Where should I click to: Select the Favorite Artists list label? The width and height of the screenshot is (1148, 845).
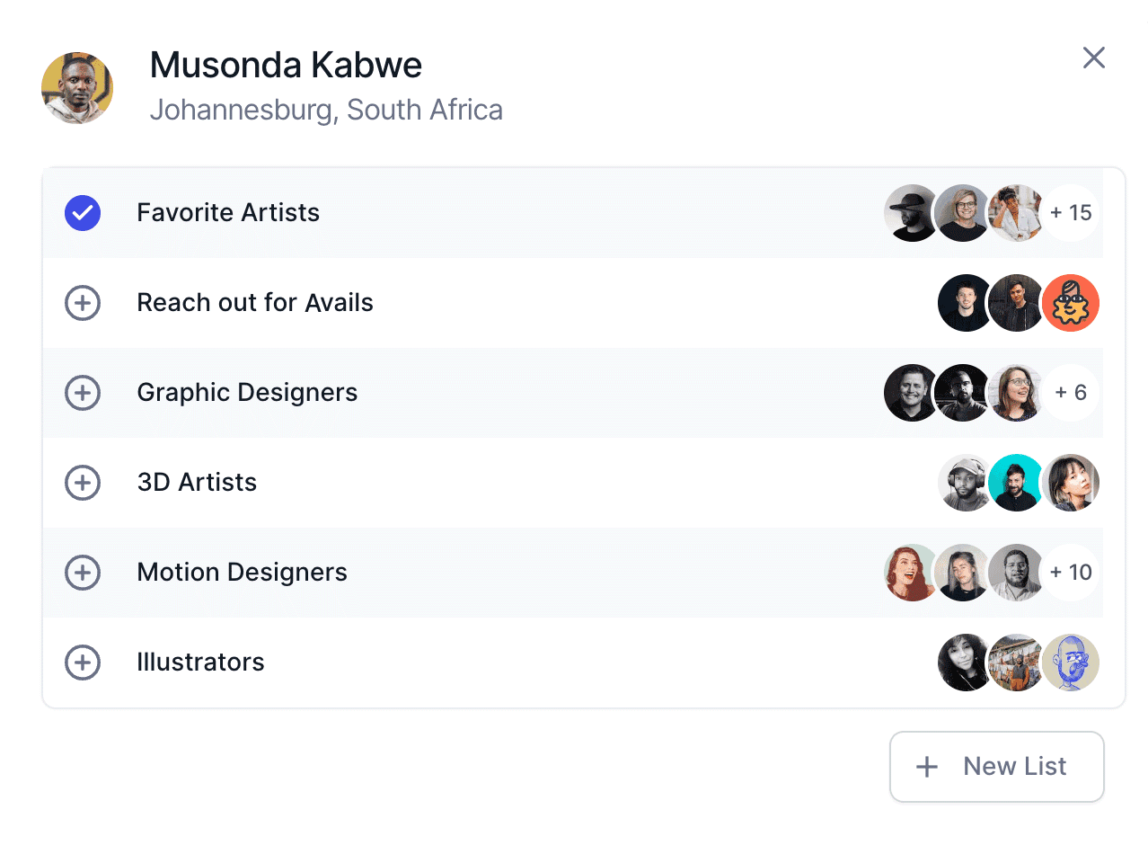point(228,213)
